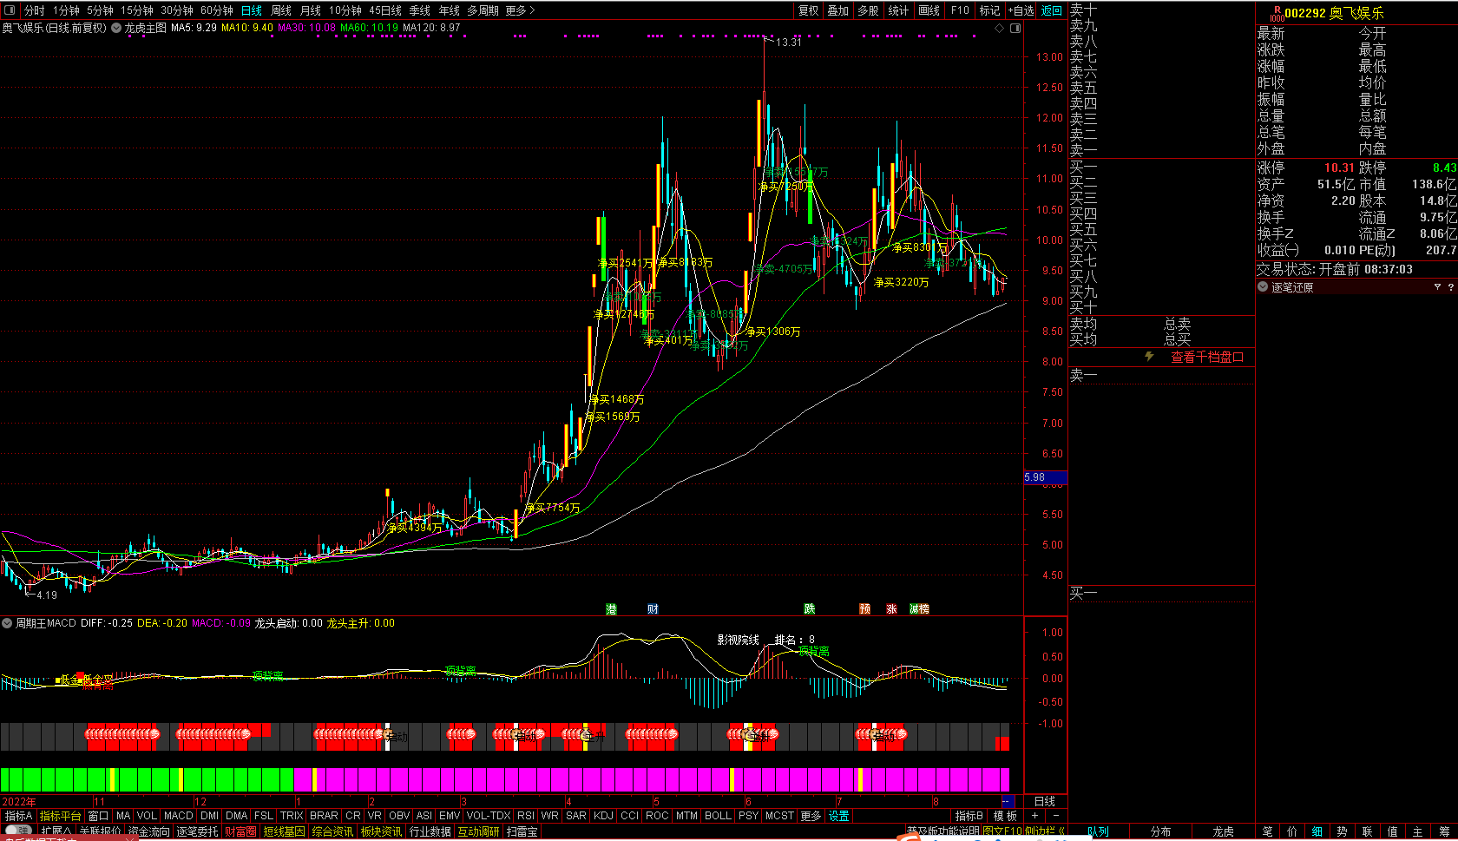The image size is (1458, 841).
Task: Select the 60分钟 timeframe
Action: click(x=217, y=10)
